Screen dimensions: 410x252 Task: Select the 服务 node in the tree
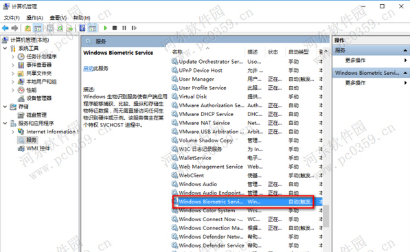[31, 140]
